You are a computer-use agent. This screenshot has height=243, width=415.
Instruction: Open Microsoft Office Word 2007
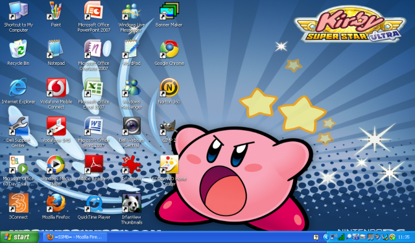pyautogui.click(x=93, y=132)
